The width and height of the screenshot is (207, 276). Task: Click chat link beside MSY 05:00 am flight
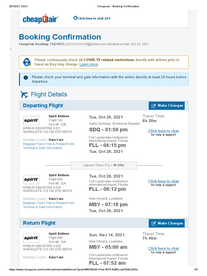pos(163,249)
